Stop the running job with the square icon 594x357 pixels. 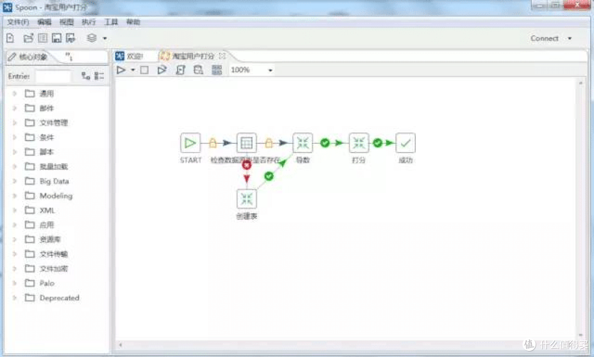coord(144,70)
